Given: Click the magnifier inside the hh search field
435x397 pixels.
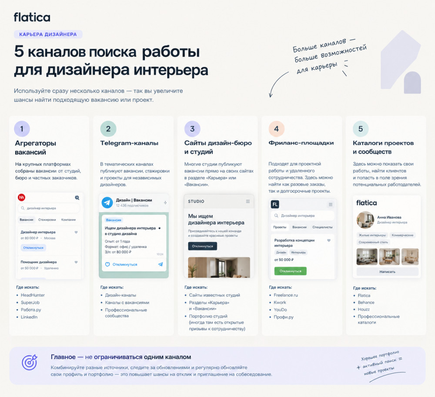Looking at the screenshot, I should [x=23, y=208].
